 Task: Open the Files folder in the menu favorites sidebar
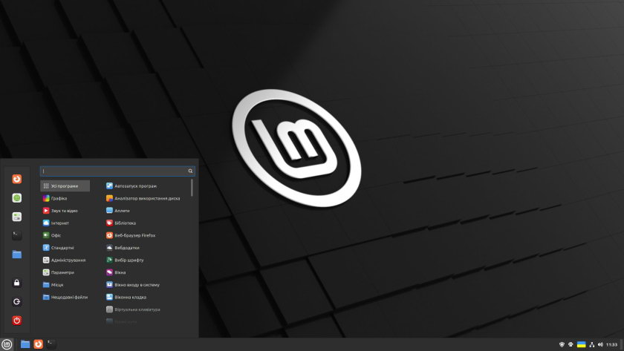tap(16, 255)
